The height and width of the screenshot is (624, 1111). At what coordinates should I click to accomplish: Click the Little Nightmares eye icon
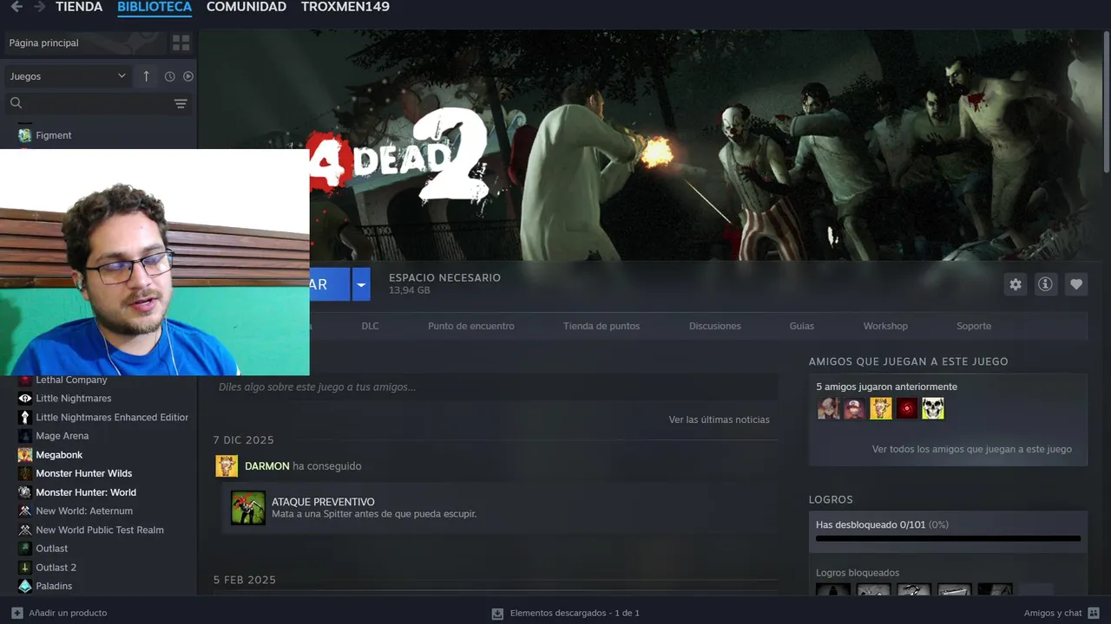click(x=25, y=399)
